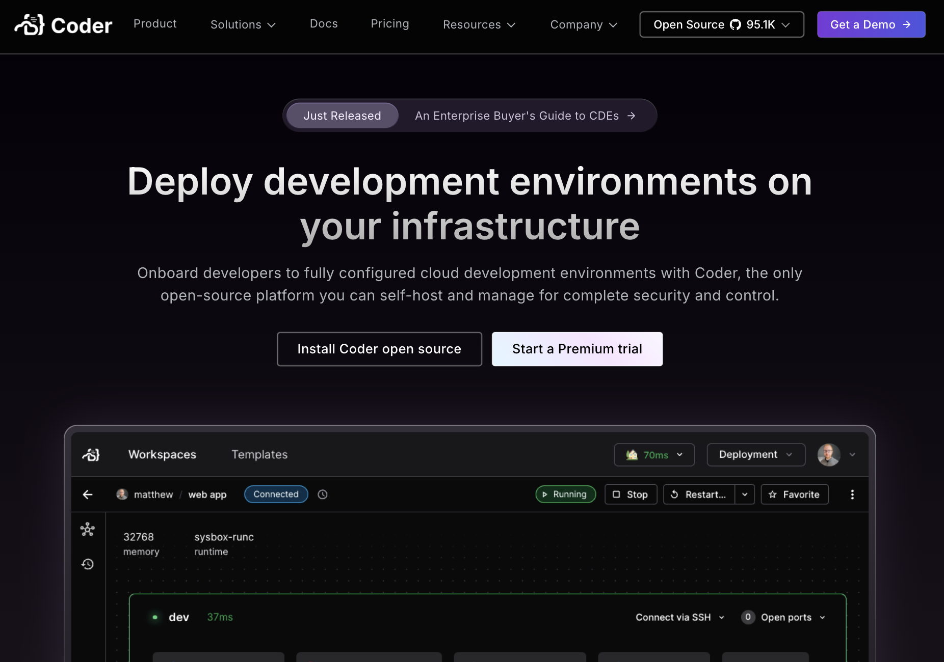Open the Deployment dropdown
Image resolution: width=944 pixels, height=662 pixels.
tap(756, 455)
